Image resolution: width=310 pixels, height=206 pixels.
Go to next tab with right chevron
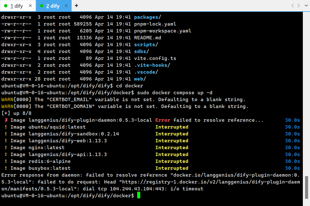[x=299, y=5]
